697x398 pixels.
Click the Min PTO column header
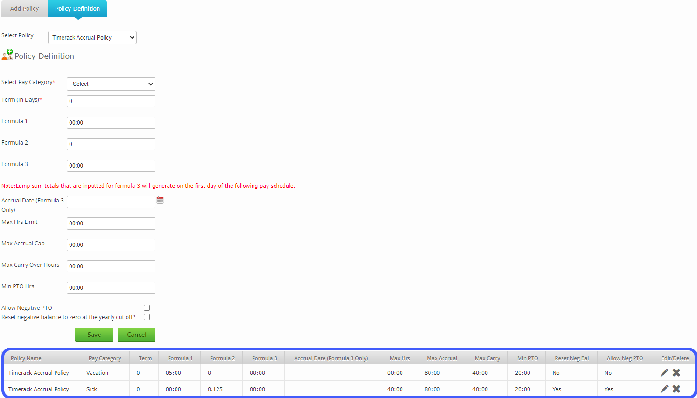point(528,358)
